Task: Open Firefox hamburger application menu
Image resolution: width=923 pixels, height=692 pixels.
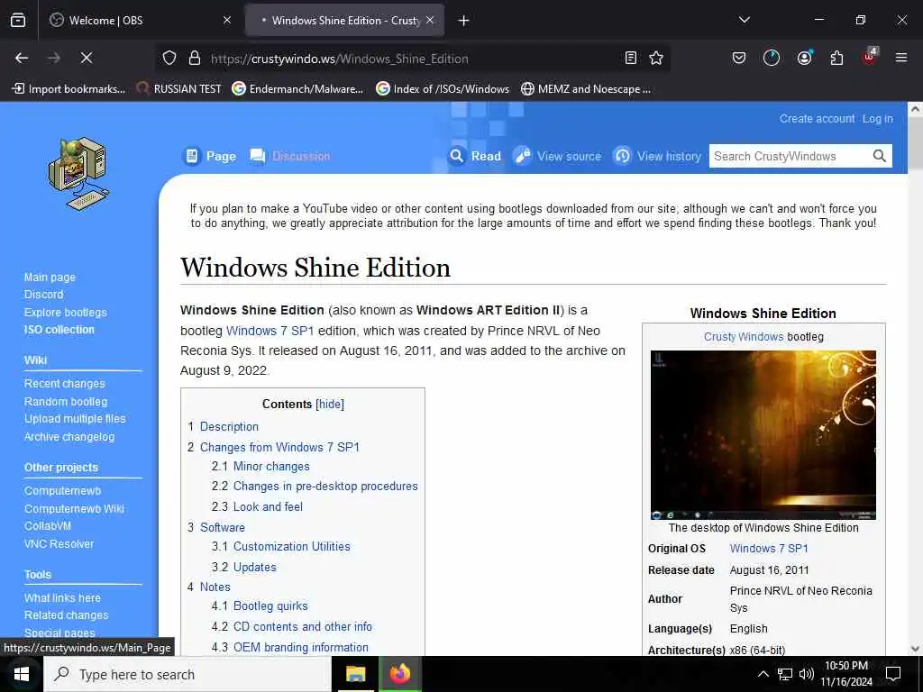Action: (901, 58)
